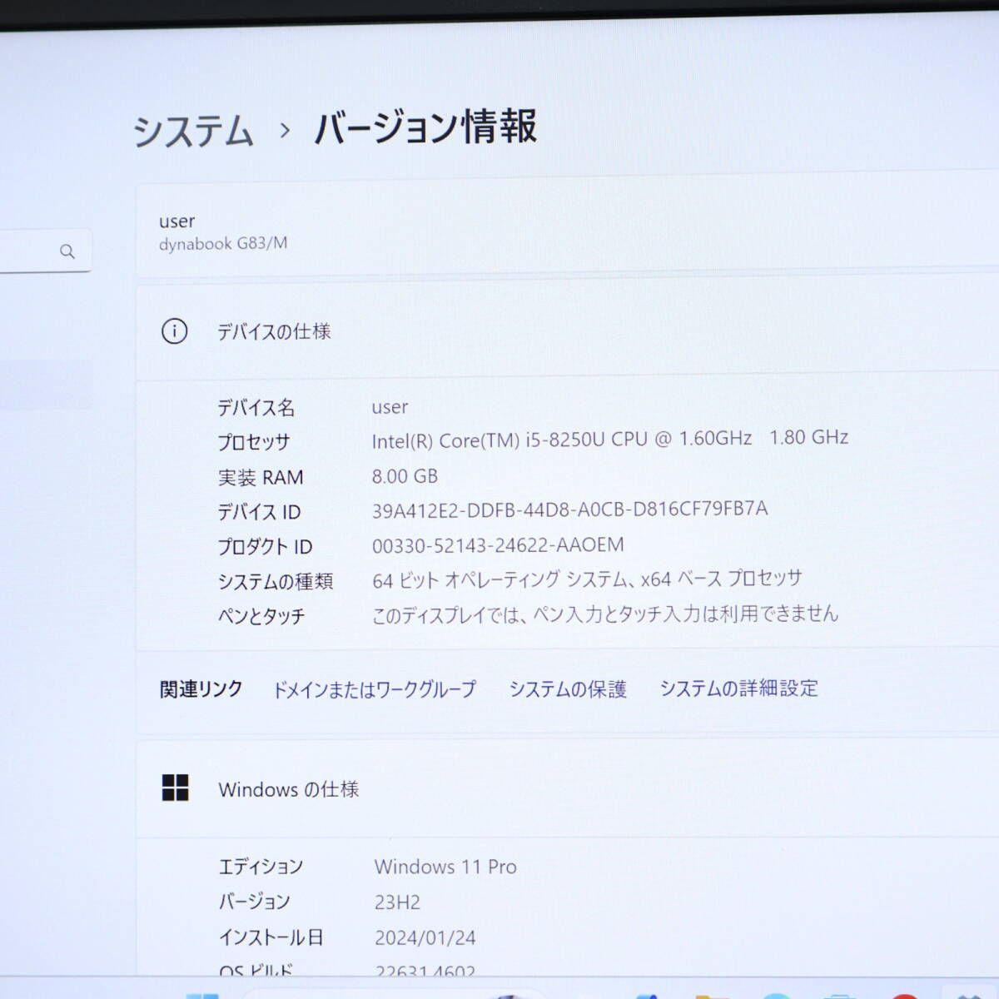Click the device specifications info icon
The image size is (999, 999).
174,331
